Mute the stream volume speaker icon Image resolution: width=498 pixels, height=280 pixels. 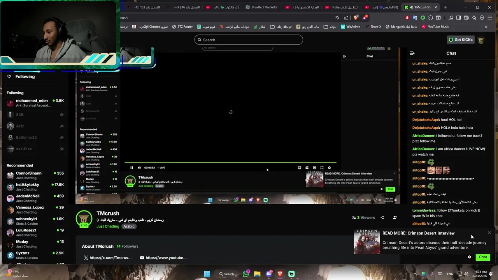139,168
